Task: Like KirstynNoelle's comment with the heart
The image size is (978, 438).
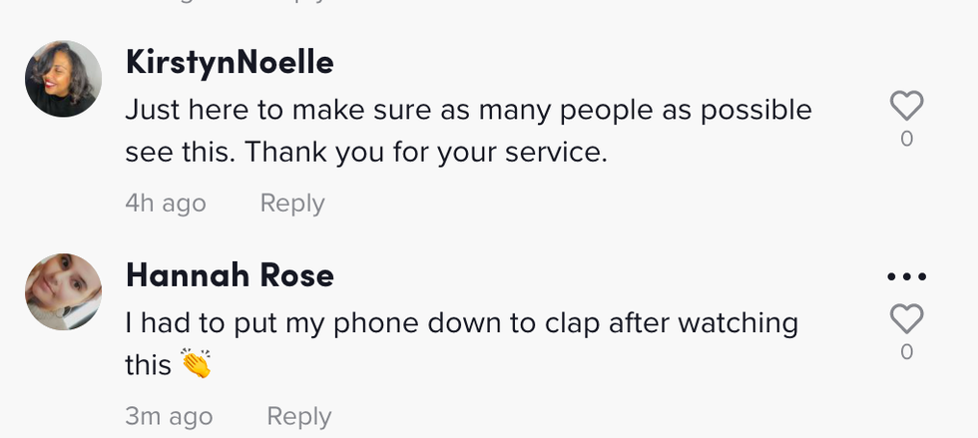Action: [x=906, y=106]
